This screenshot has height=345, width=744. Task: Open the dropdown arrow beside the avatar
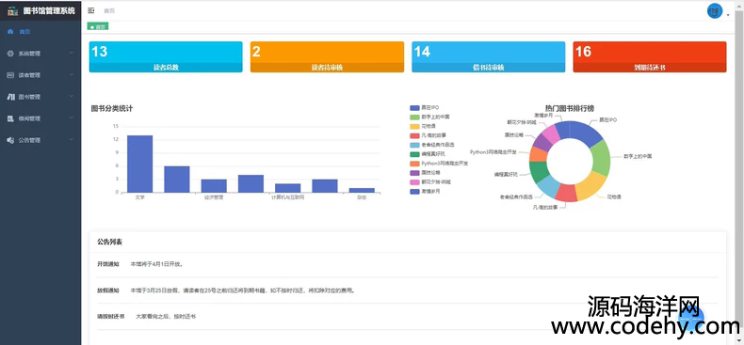click(x=728, y=15)
